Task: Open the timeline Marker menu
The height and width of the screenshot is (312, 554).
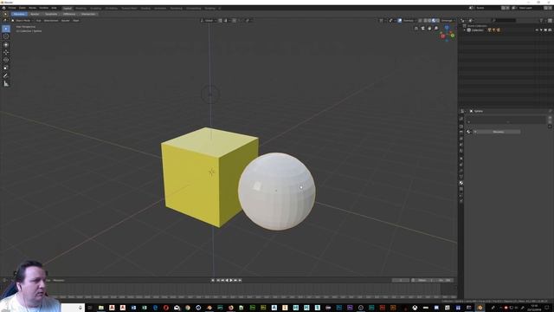Action: pos(59,281)
